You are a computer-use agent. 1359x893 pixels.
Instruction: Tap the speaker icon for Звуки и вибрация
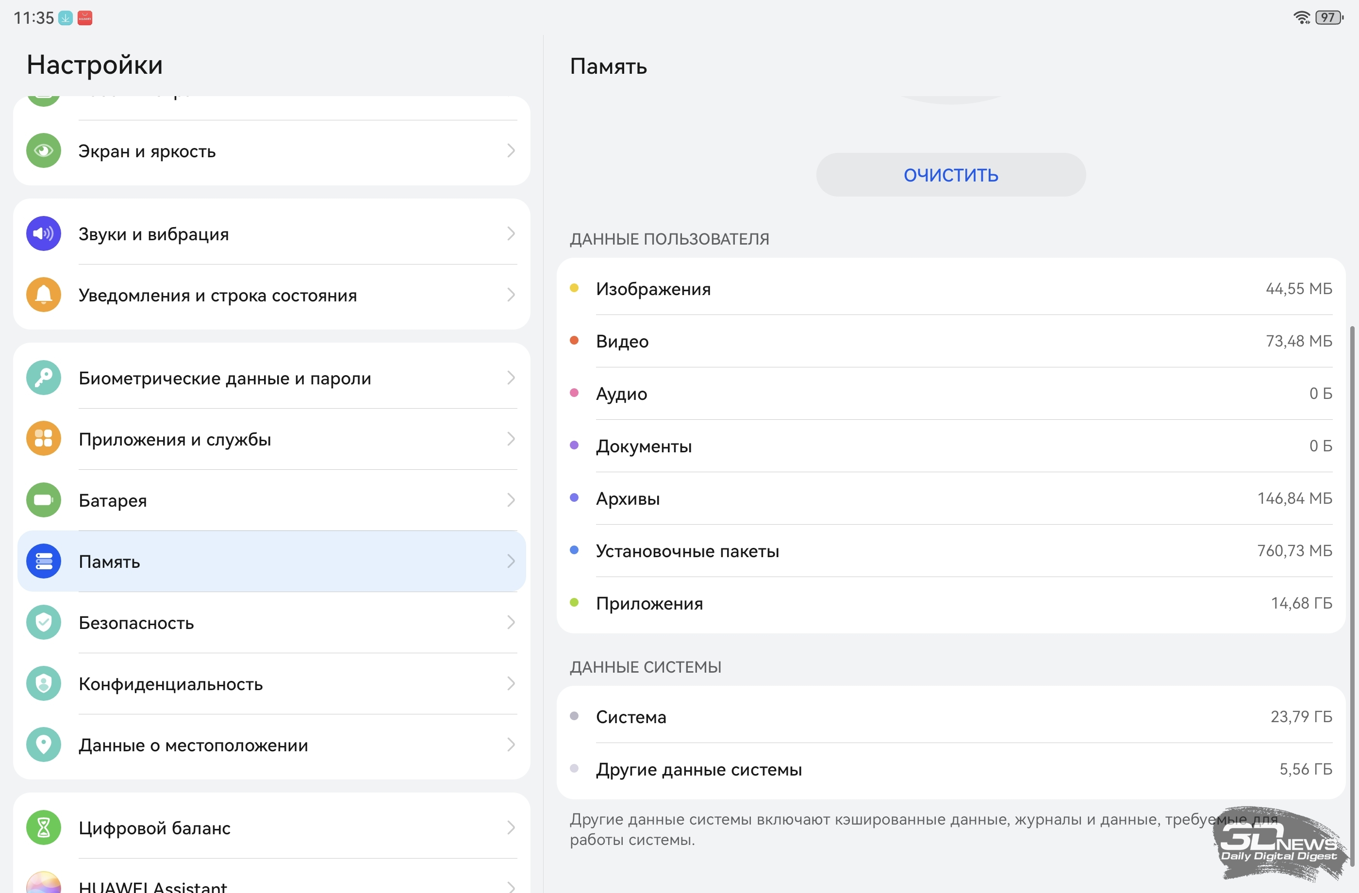[x=43, y=233]
